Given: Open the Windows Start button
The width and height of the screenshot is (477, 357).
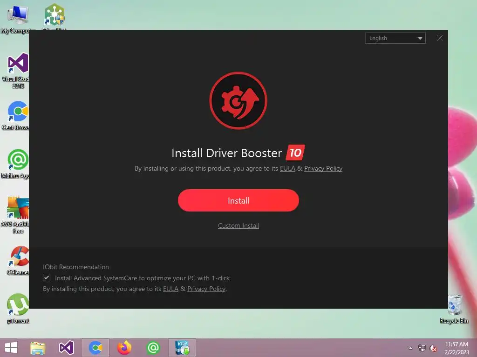Looking at the screenshot, I should pyautogui.click(x=11, y=348).
